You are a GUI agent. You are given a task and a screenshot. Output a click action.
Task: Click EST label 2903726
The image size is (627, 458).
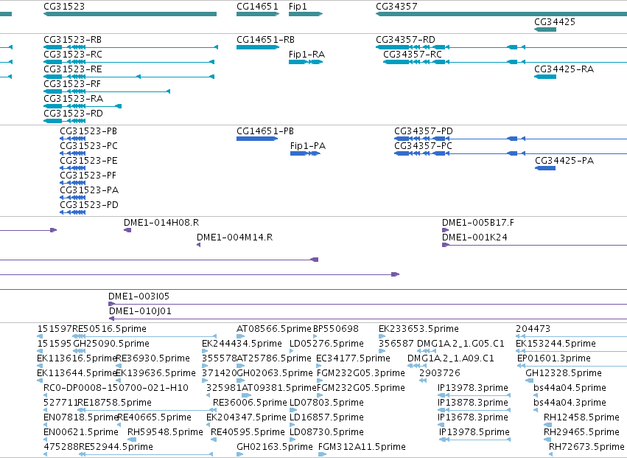[439, 373]
